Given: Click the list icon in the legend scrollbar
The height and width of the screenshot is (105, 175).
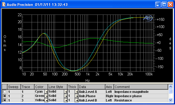Looking at the screenshot, I should (x=170, y=91).
